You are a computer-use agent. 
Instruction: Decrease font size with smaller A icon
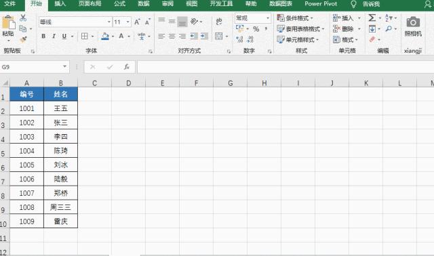point(148,22)
